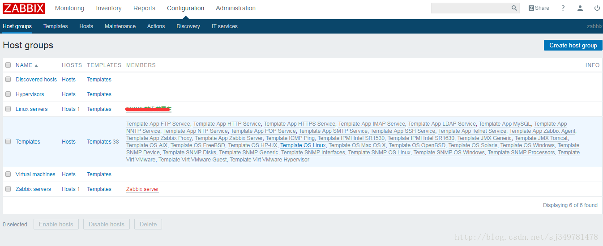
Task: Switch to the Templates submenu tab
Action: [56, 26]
